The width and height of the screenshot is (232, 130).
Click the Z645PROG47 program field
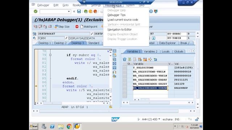64,34
